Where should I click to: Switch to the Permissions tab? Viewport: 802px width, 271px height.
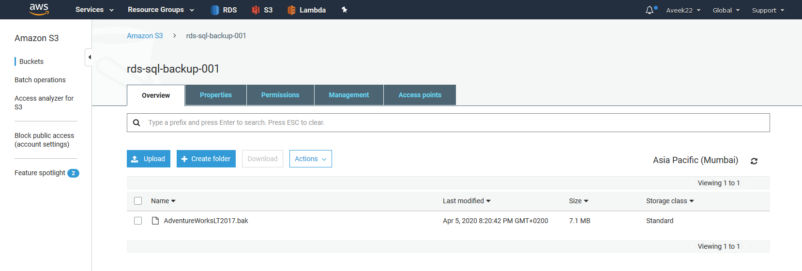(x=280, y=95)
